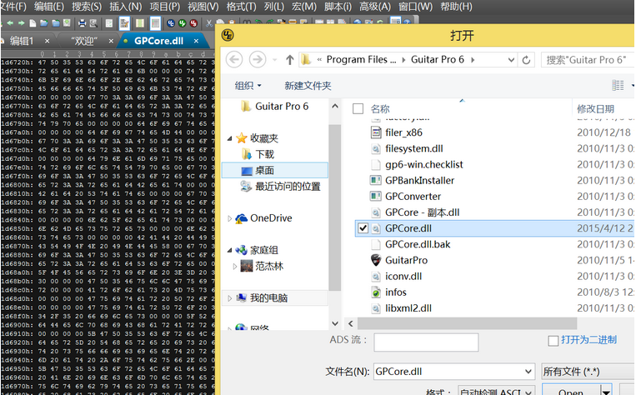This screenshot has height=395, width=636.
Task: Go up one folder level in dialog
Action: point(289,60)
